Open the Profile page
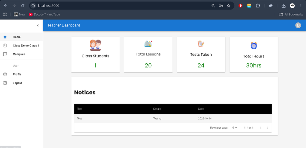 pos(22,74)
